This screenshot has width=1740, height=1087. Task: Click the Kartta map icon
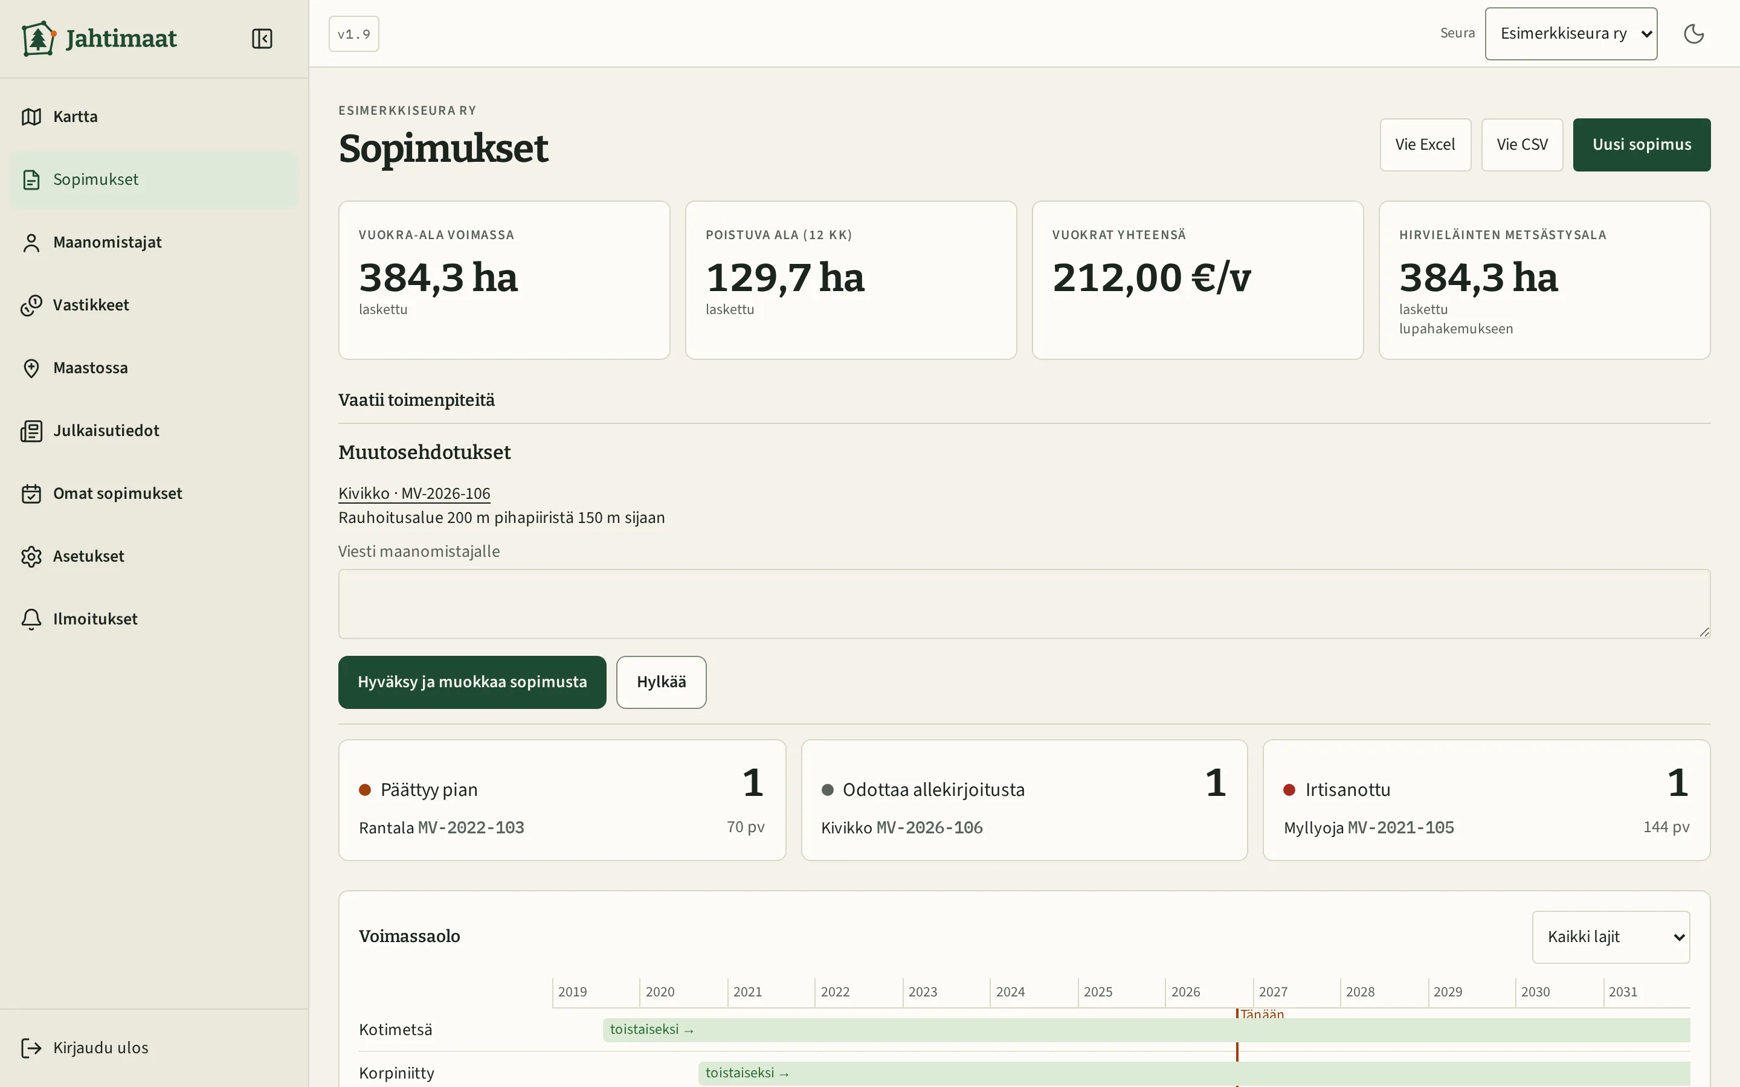coord(31,117)
